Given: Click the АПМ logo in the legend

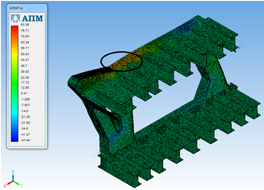Looking at the screenshot, I should pyautogui.click(x=27, y=18).
